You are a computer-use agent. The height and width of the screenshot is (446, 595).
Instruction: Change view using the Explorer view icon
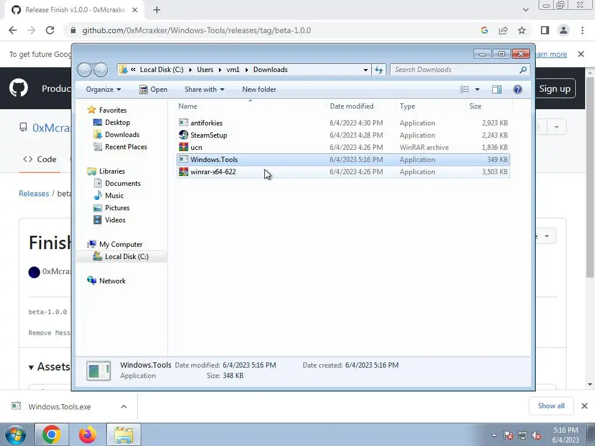pyautogui.click(x=464, y=89)
